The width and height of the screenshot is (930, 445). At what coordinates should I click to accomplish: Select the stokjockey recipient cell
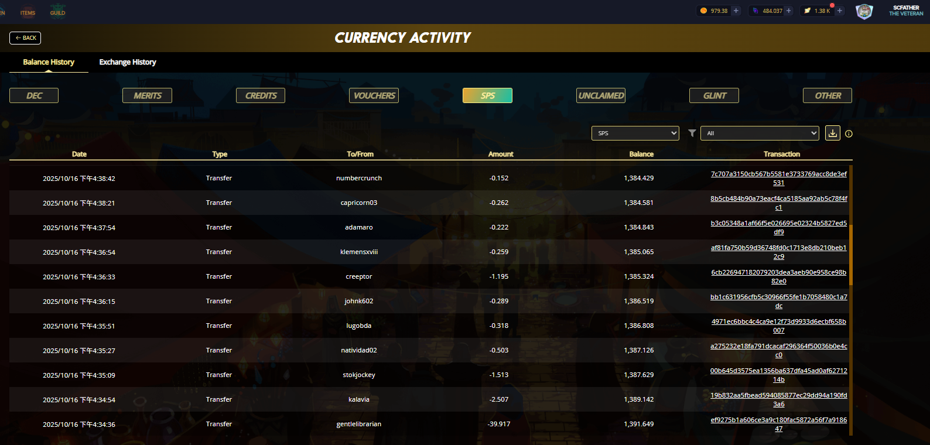(x=359, y=375)
